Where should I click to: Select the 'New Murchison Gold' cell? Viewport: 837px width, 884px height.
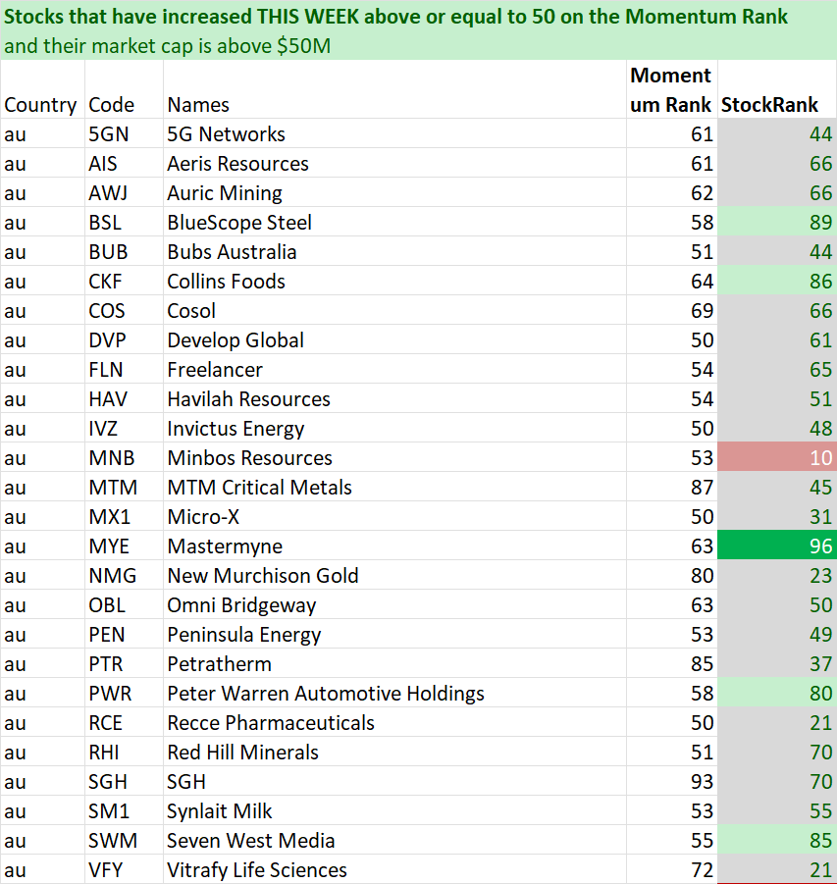coord(394,576)
